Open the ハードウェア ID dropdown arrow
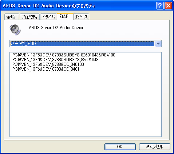Viewport: 174px width, 154px height. 158,44
